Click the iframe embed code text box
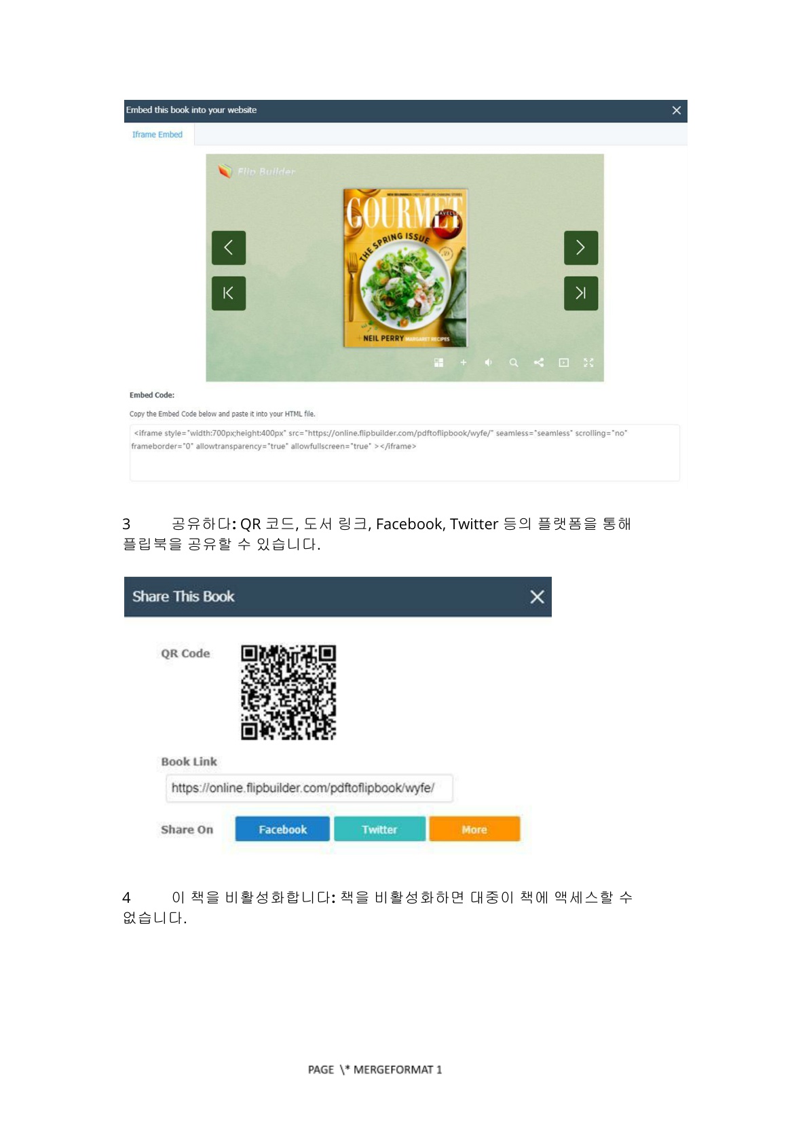This screenshot has width=809, height=1144. (404, 452)
